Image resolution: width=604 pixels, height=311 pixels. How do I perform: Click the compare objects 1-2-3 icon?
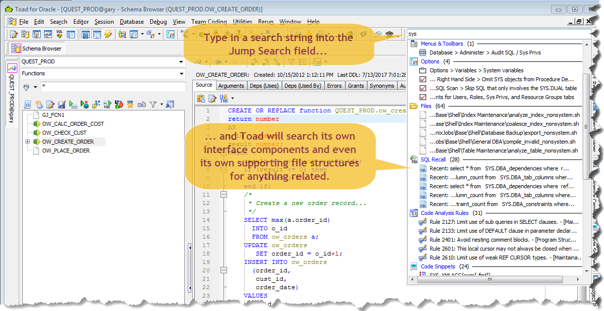pos(119,104)
